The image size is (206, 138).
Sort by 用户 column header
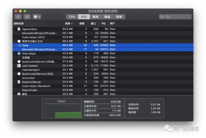coord(112,23)
